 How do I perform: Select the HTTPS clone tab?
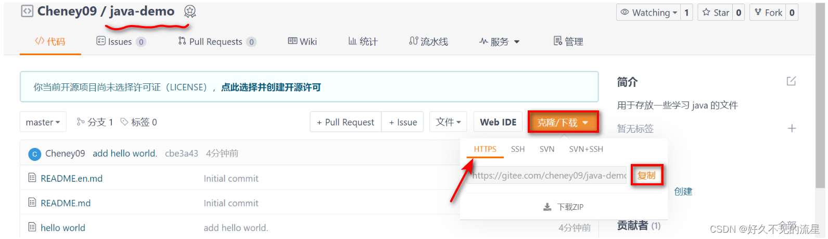485,149
